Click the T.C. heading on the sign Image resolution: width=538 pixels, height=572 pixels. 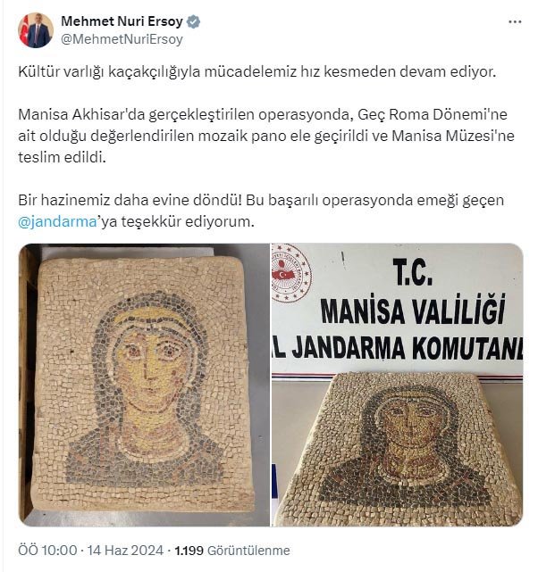click(413, 272)
